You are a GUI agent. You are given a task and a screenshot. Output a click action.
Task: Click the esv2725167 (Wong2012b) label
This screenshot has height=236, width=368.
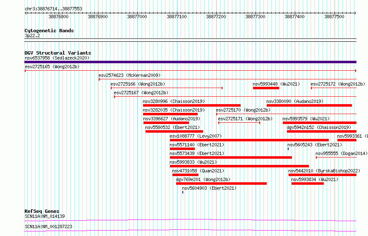141,93
